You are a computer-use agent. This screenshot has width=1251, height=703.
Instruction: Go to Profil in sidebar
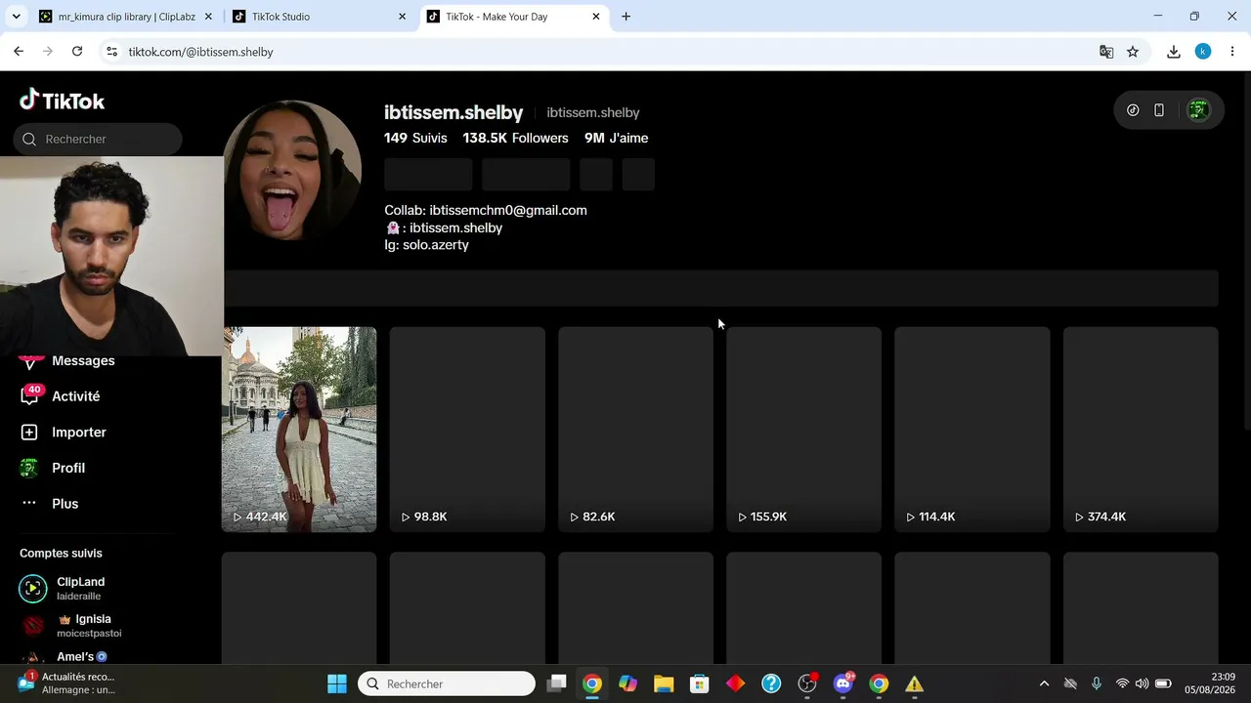53,469
